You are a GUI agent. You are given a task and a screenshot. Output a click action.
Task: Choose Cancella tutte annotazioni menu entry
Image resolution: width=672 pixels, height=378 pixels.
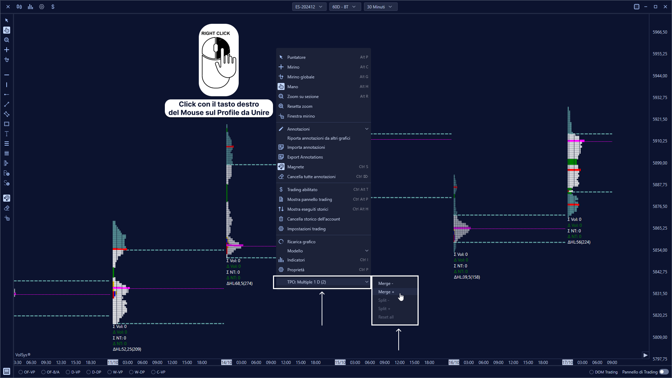point(323,177)
